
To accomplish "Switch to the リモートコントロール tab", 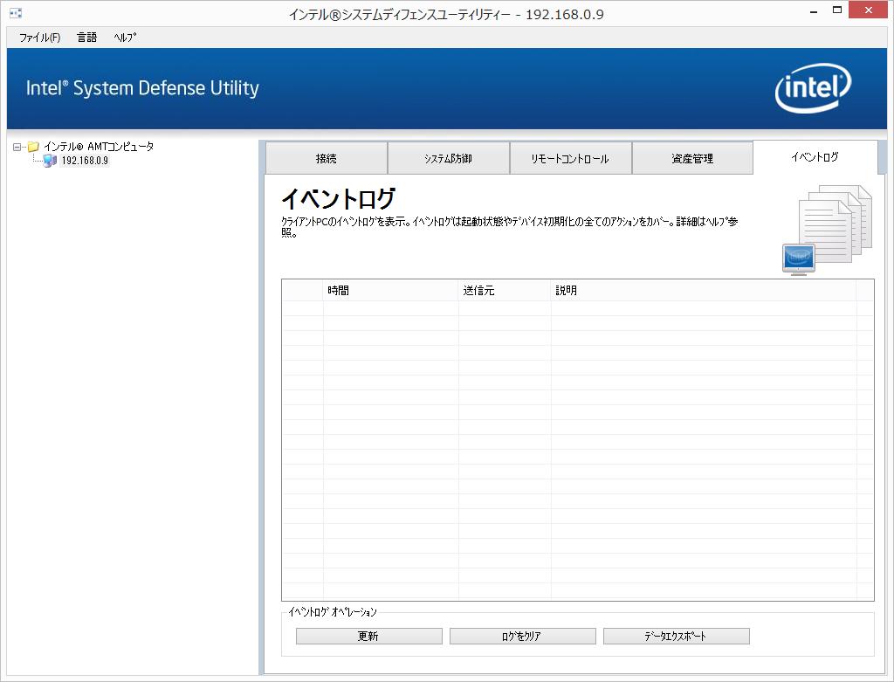I will coord(571,158).
